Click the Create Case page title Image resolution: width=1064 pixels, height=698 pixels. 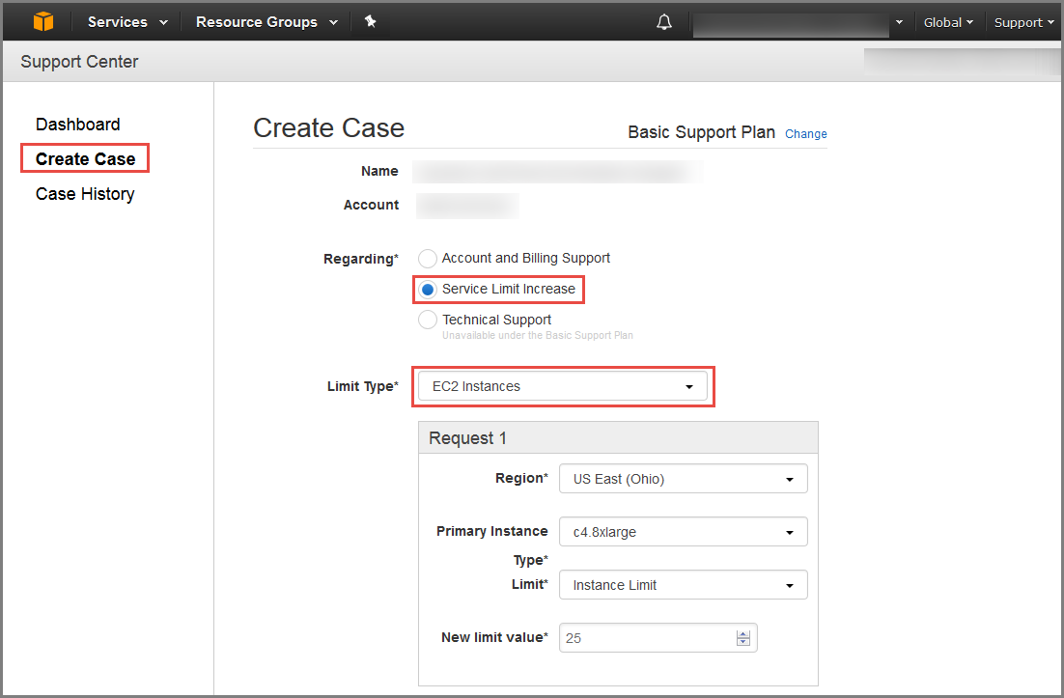(328, 127)
